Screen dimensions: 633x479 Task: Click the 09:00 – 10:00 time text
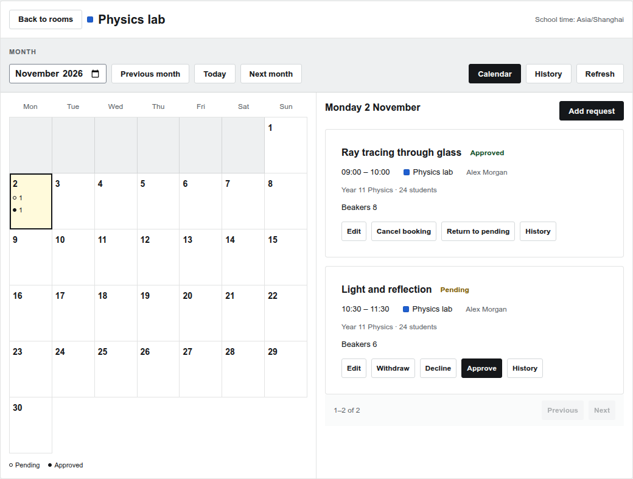click(366, 172)
